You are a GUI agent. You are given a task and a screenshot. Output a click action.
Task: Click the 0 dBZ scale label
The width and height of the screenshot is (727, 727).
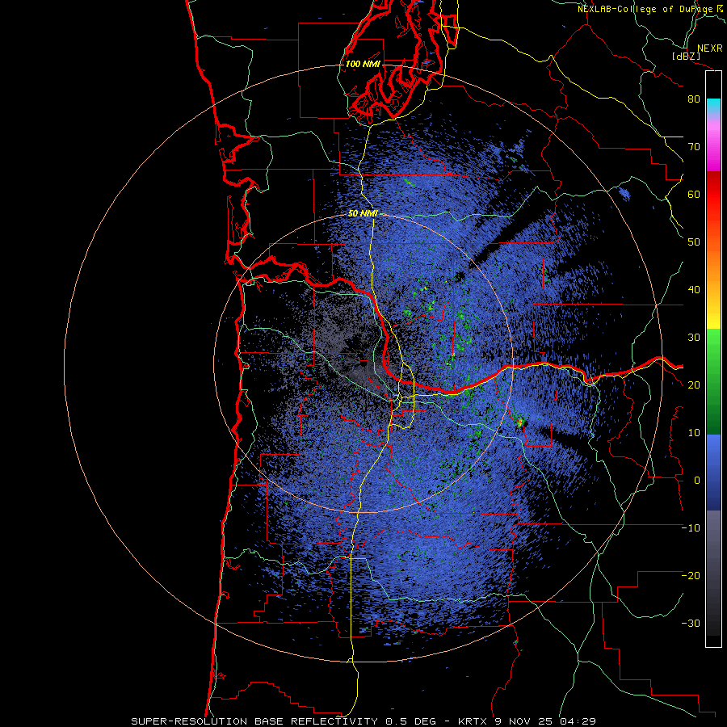click(697, 481)
